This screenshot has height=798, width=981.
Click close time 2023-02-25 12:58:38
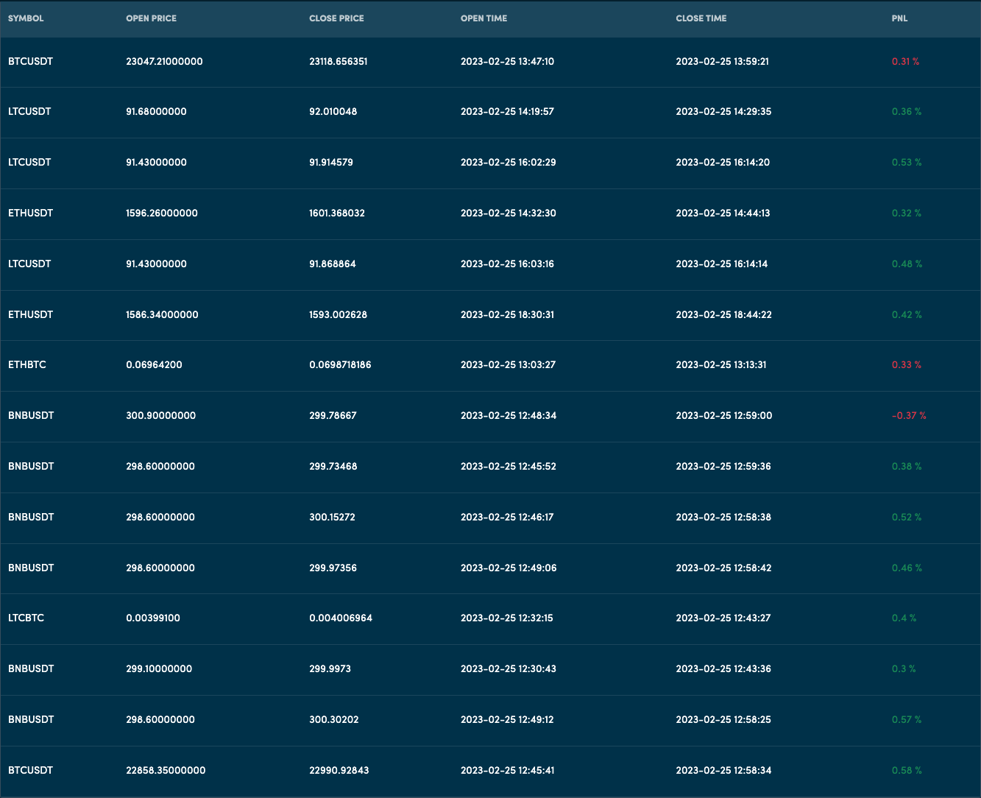point(723,517)
